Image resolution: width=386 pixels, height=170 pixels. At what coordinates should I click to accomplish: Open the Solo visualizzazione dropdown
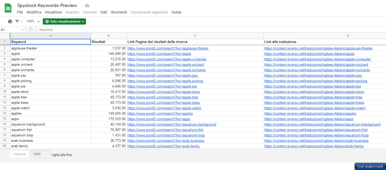[x=64, y=21]
